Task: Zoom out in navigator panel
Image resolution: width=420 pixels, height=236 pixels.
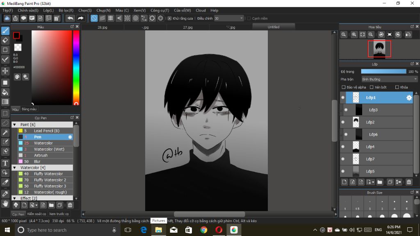Action: (371, 34)
